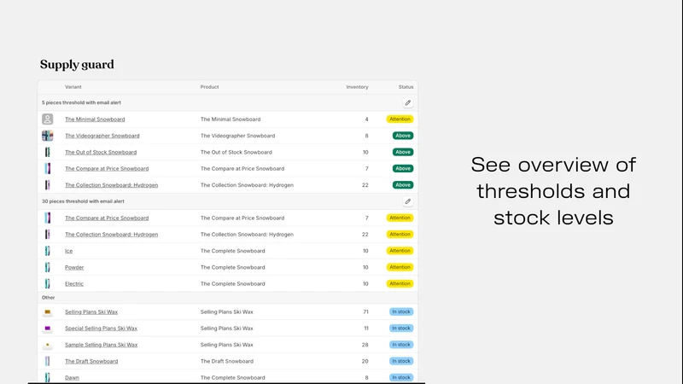
Task: Click inventory value 71 for Selling Plans Ski Wax
Action: [x=366, y=312]
